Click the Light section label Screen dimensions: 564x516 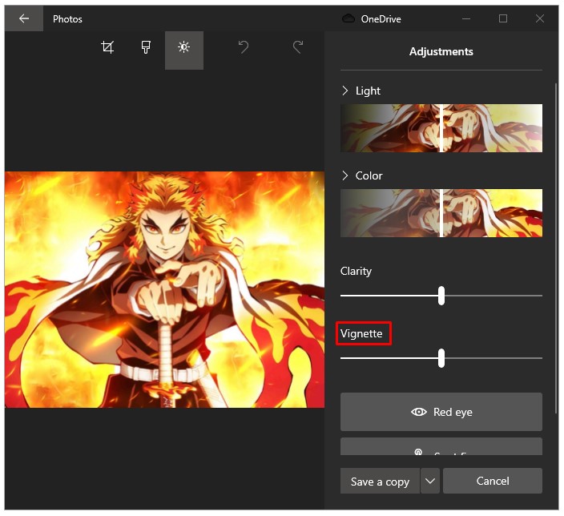click(368, 91)
